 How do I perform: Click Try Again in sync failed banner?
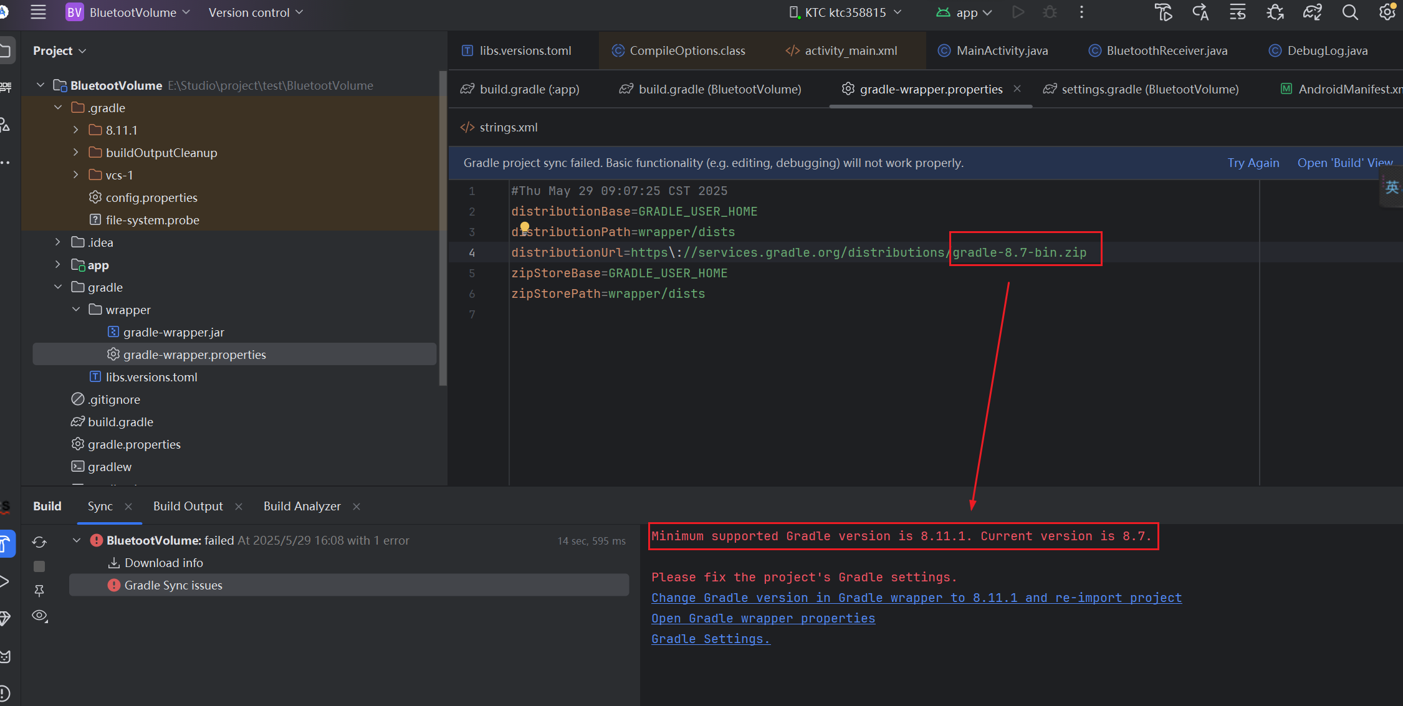(1253, 163)
